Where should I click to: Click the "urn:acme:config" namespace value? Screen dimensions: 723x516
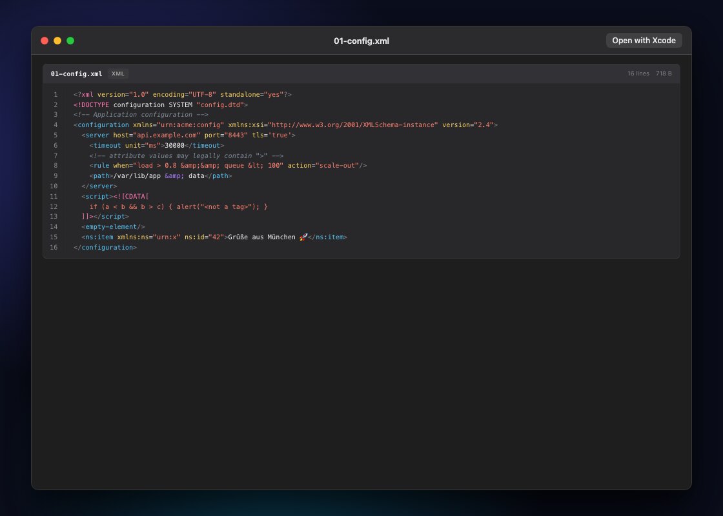[x=190, y=125]
